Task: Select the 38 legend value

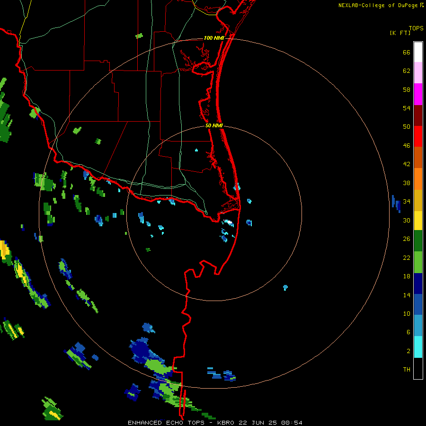Action: coord(407,183)
